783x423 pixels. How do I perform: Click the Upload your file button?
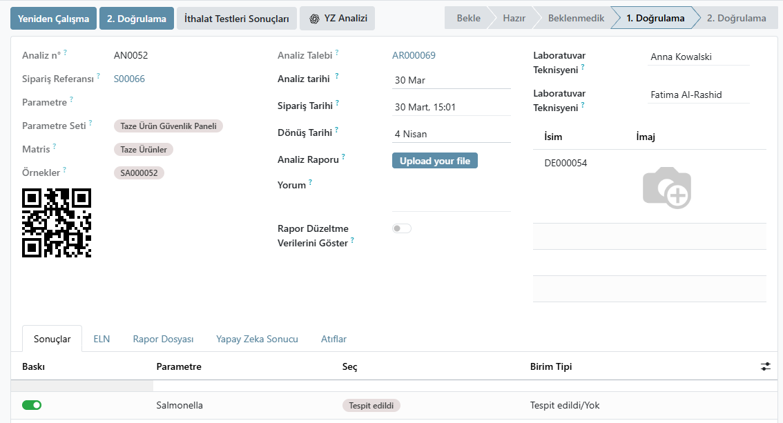point(434,161)
